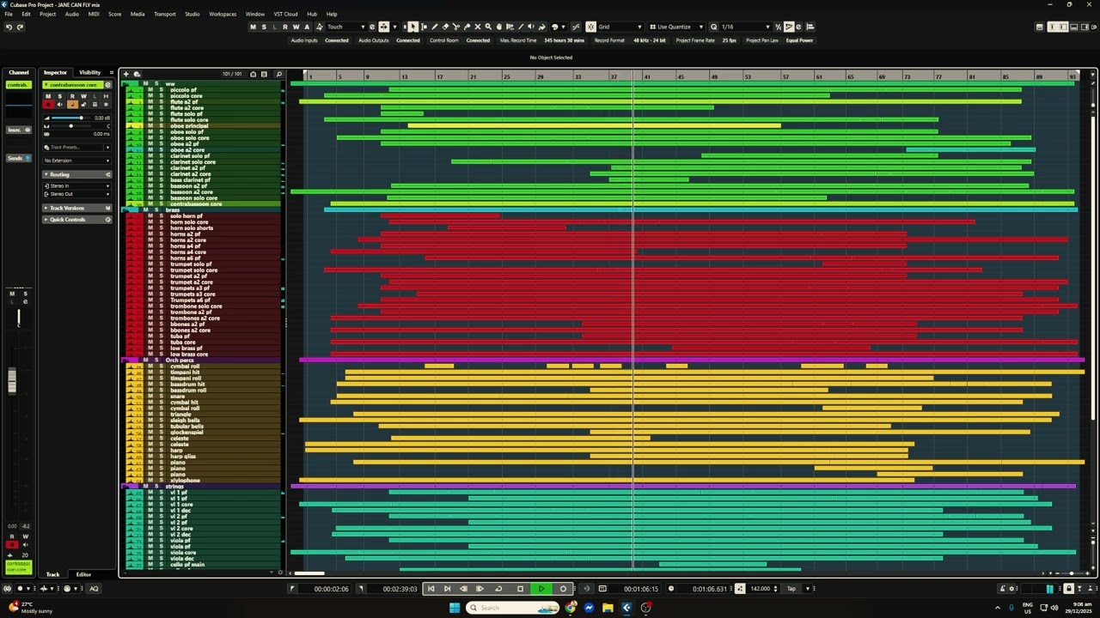Toggle inspector Record Enable red button

[x=48, y=104]
